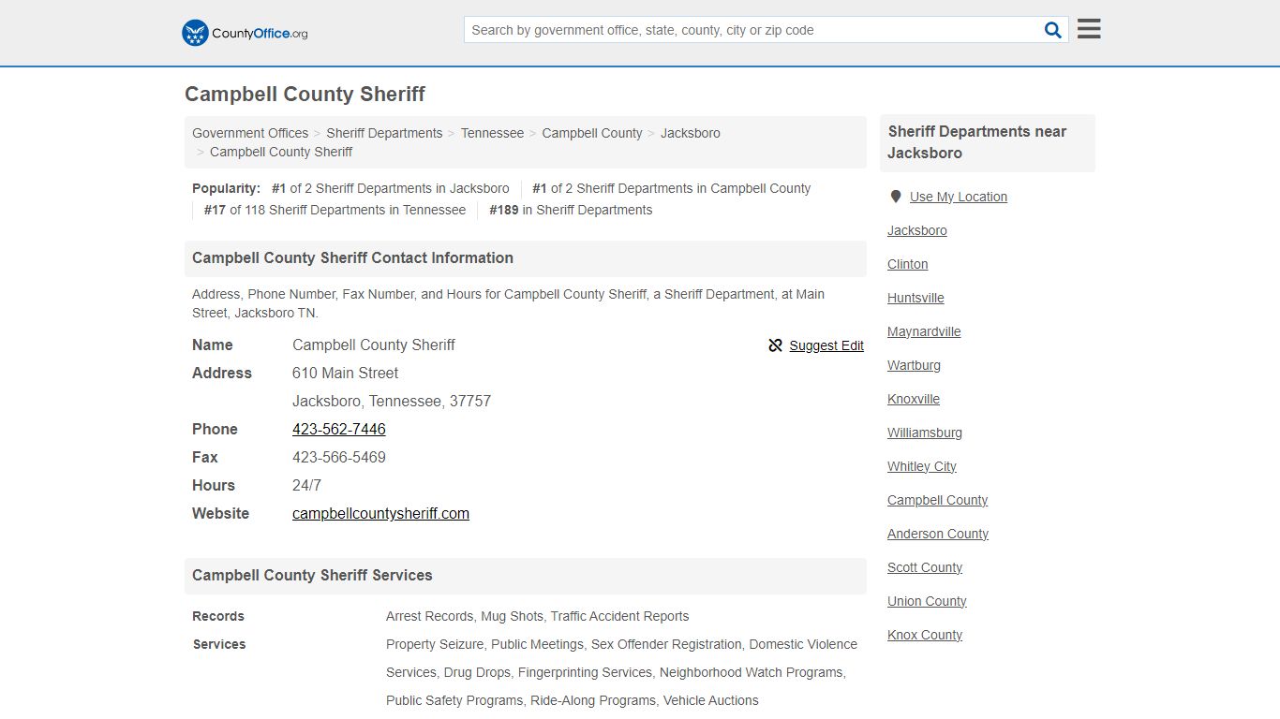This screenshot has height=719, width=1280.
Task: Open Knox County sidebar link
Action: coord(925,635)
